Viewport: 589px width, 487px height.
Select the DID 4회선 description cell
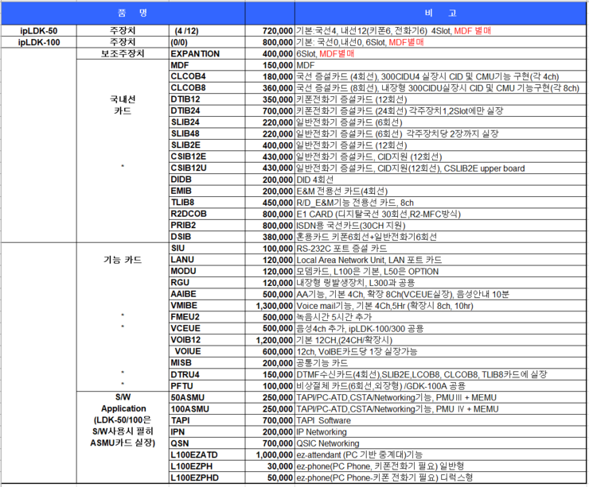[x=439, y=180]
